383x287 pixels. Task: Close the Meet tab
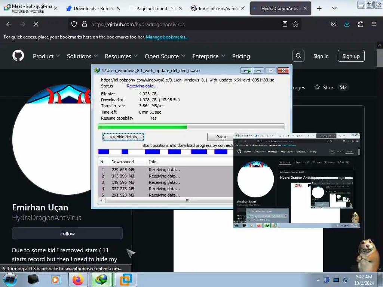click(56, 9)
